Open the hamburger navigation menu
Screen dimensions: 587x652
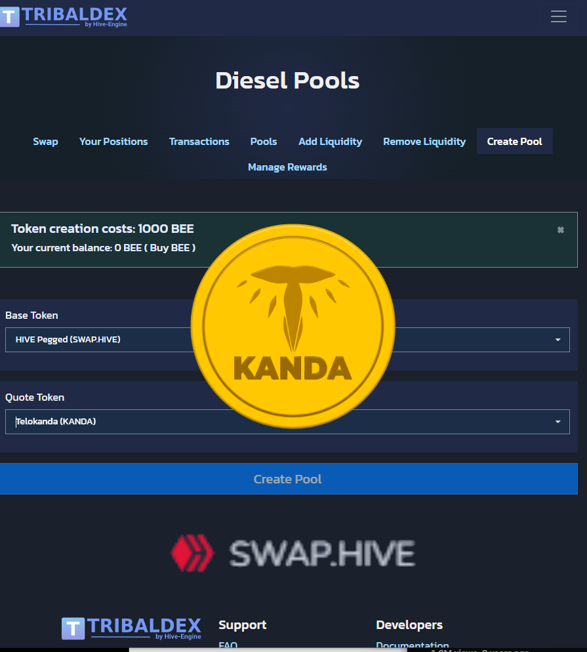pos(558,16)
